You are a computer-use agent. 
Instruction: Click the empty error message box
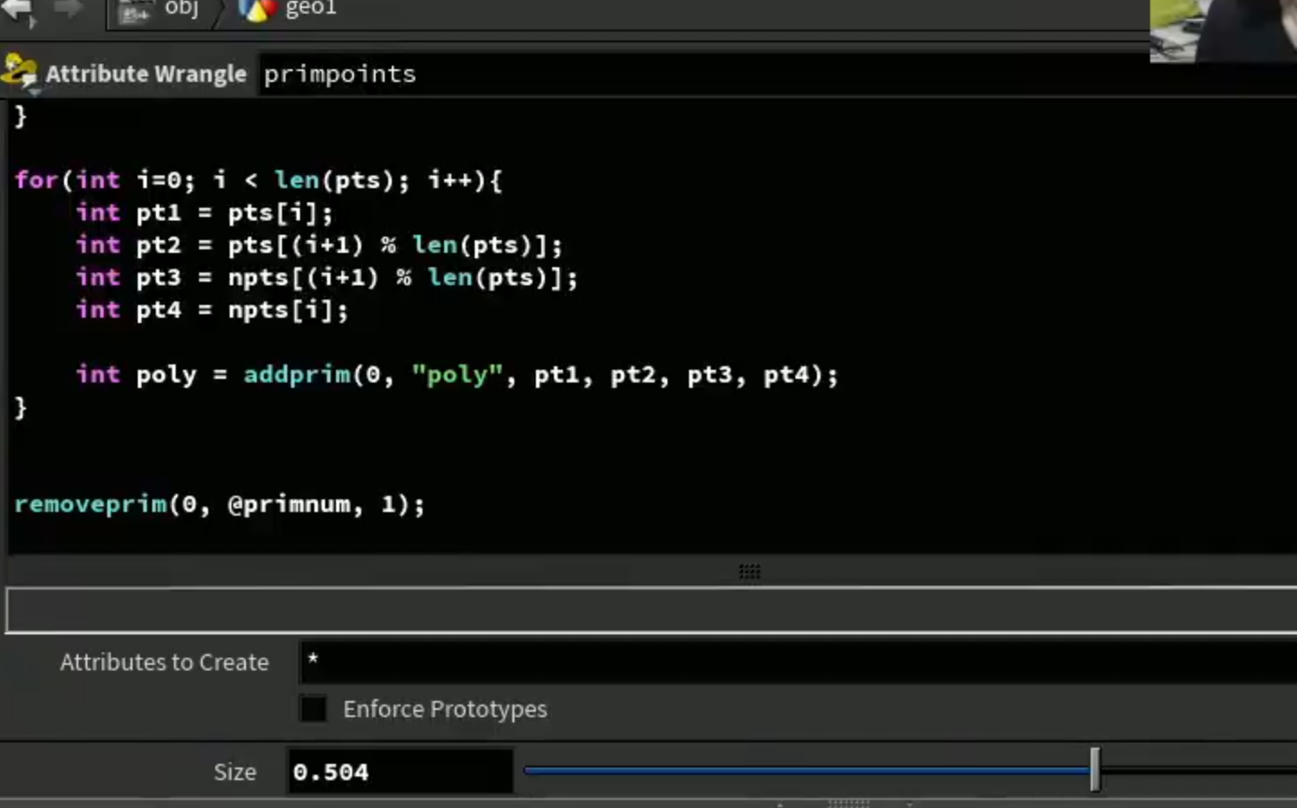tap(651, 610)
